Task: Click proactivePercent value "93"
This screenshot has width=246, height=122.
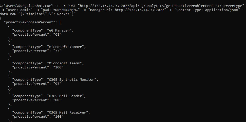Action: pyautogui.click(x=57, y=84)
